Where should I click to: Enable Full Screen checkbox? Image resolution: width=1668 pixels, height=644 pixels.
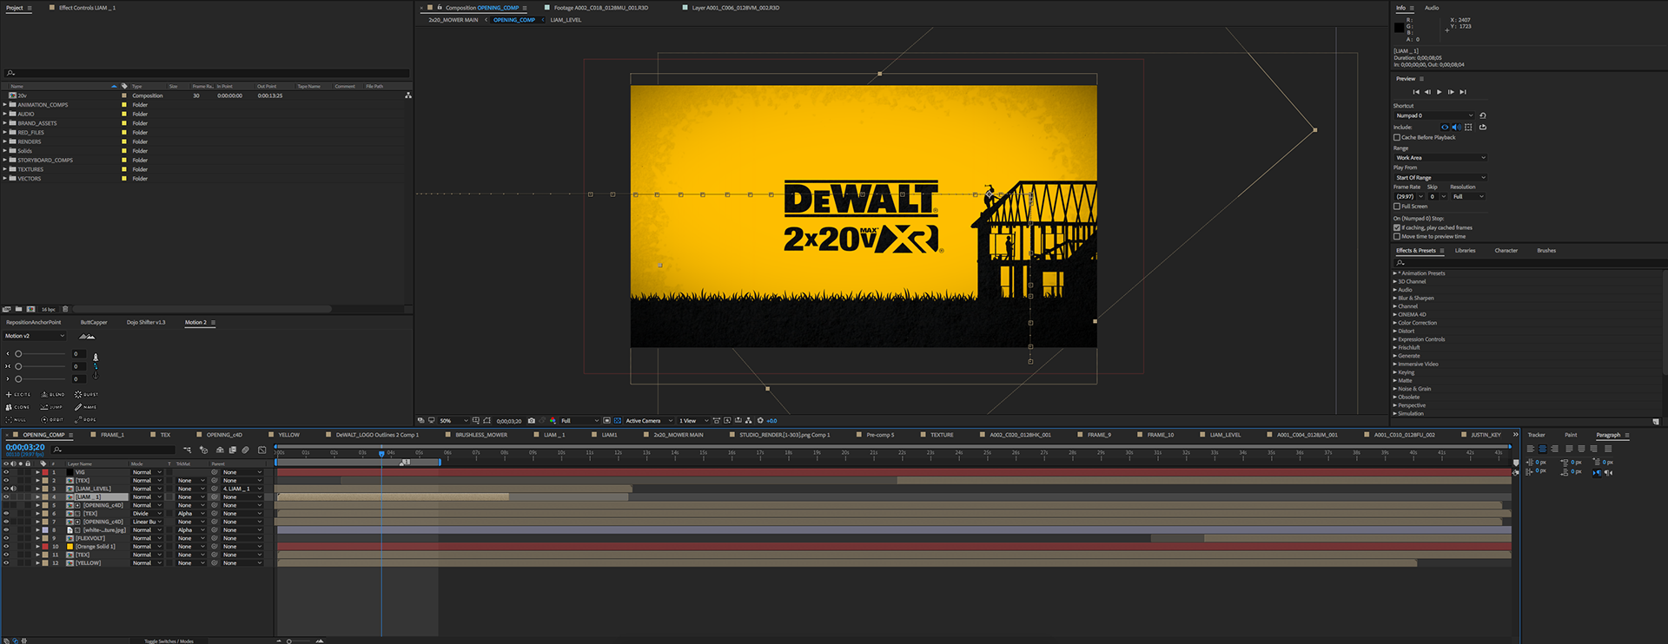pos(1397,207)
